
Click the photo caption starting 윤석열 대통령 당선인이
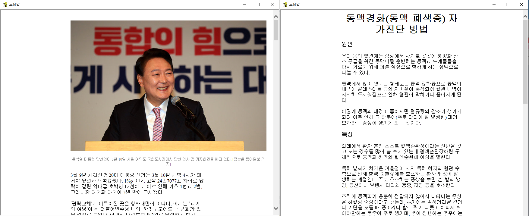(x=168, y=161)
